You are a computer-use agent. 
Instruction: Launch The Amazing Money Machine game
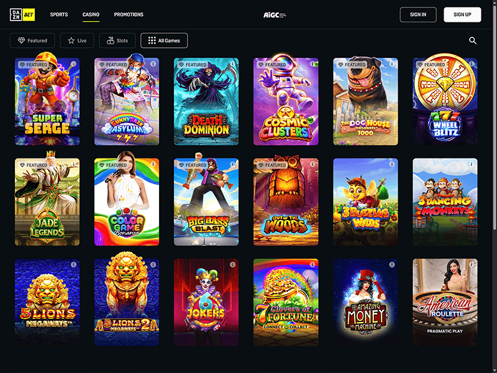365,302
